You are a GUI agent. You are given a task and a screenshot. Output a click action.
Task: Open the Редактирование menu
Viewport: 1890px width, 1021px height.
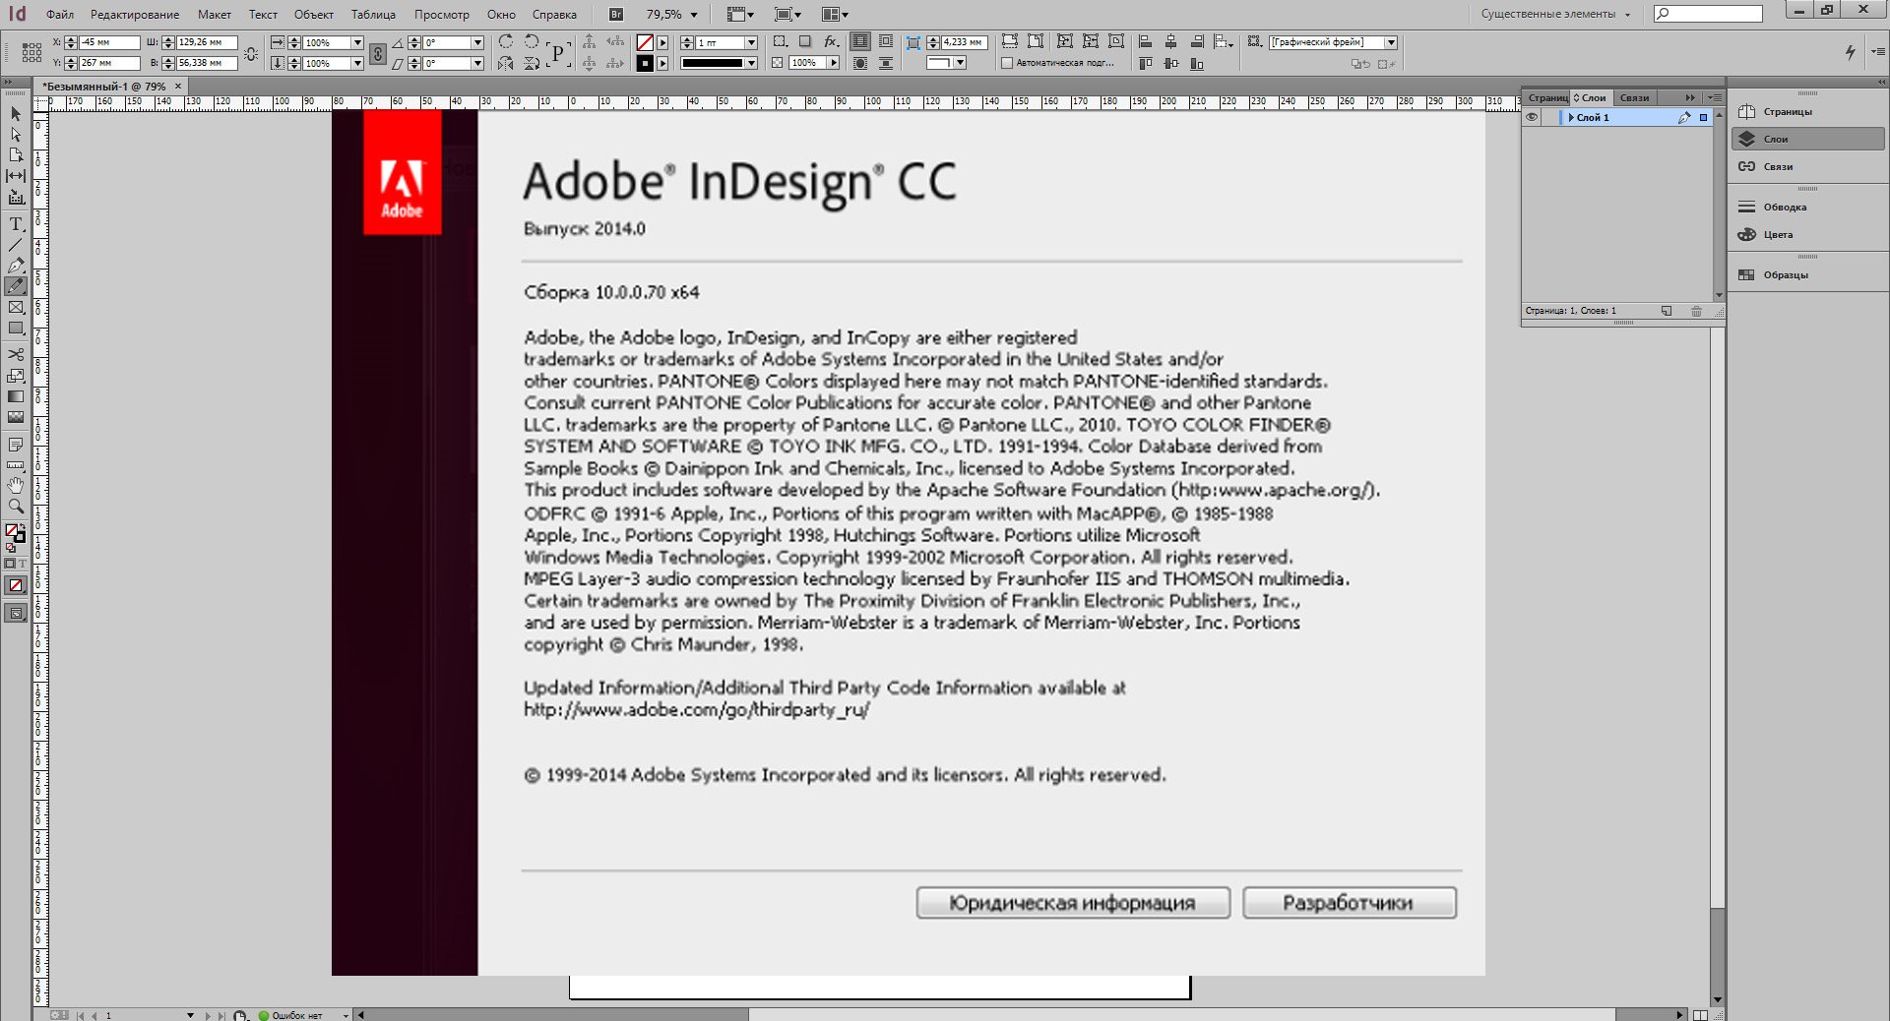pyautogui.click(x=135, y=15)
